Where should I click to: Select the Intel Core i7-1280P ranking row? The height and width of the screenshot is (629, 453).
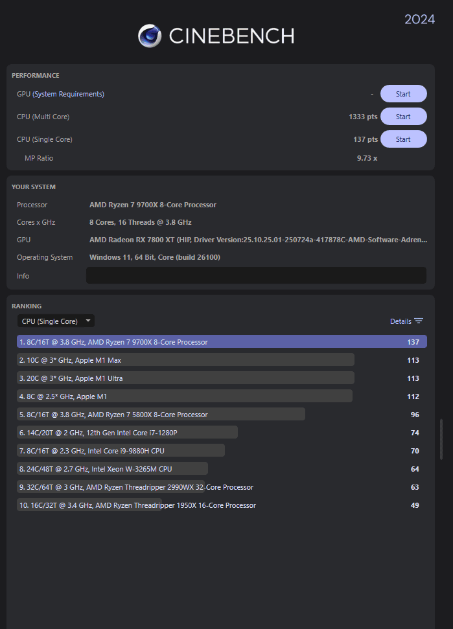coord(222,433)
